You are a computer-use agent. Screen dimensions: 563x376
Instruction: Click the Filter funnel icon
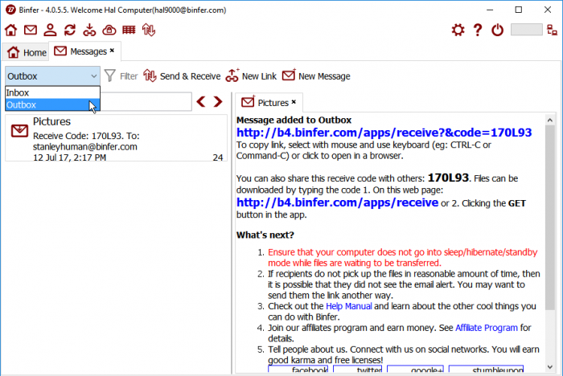click(x=110, y=76)
